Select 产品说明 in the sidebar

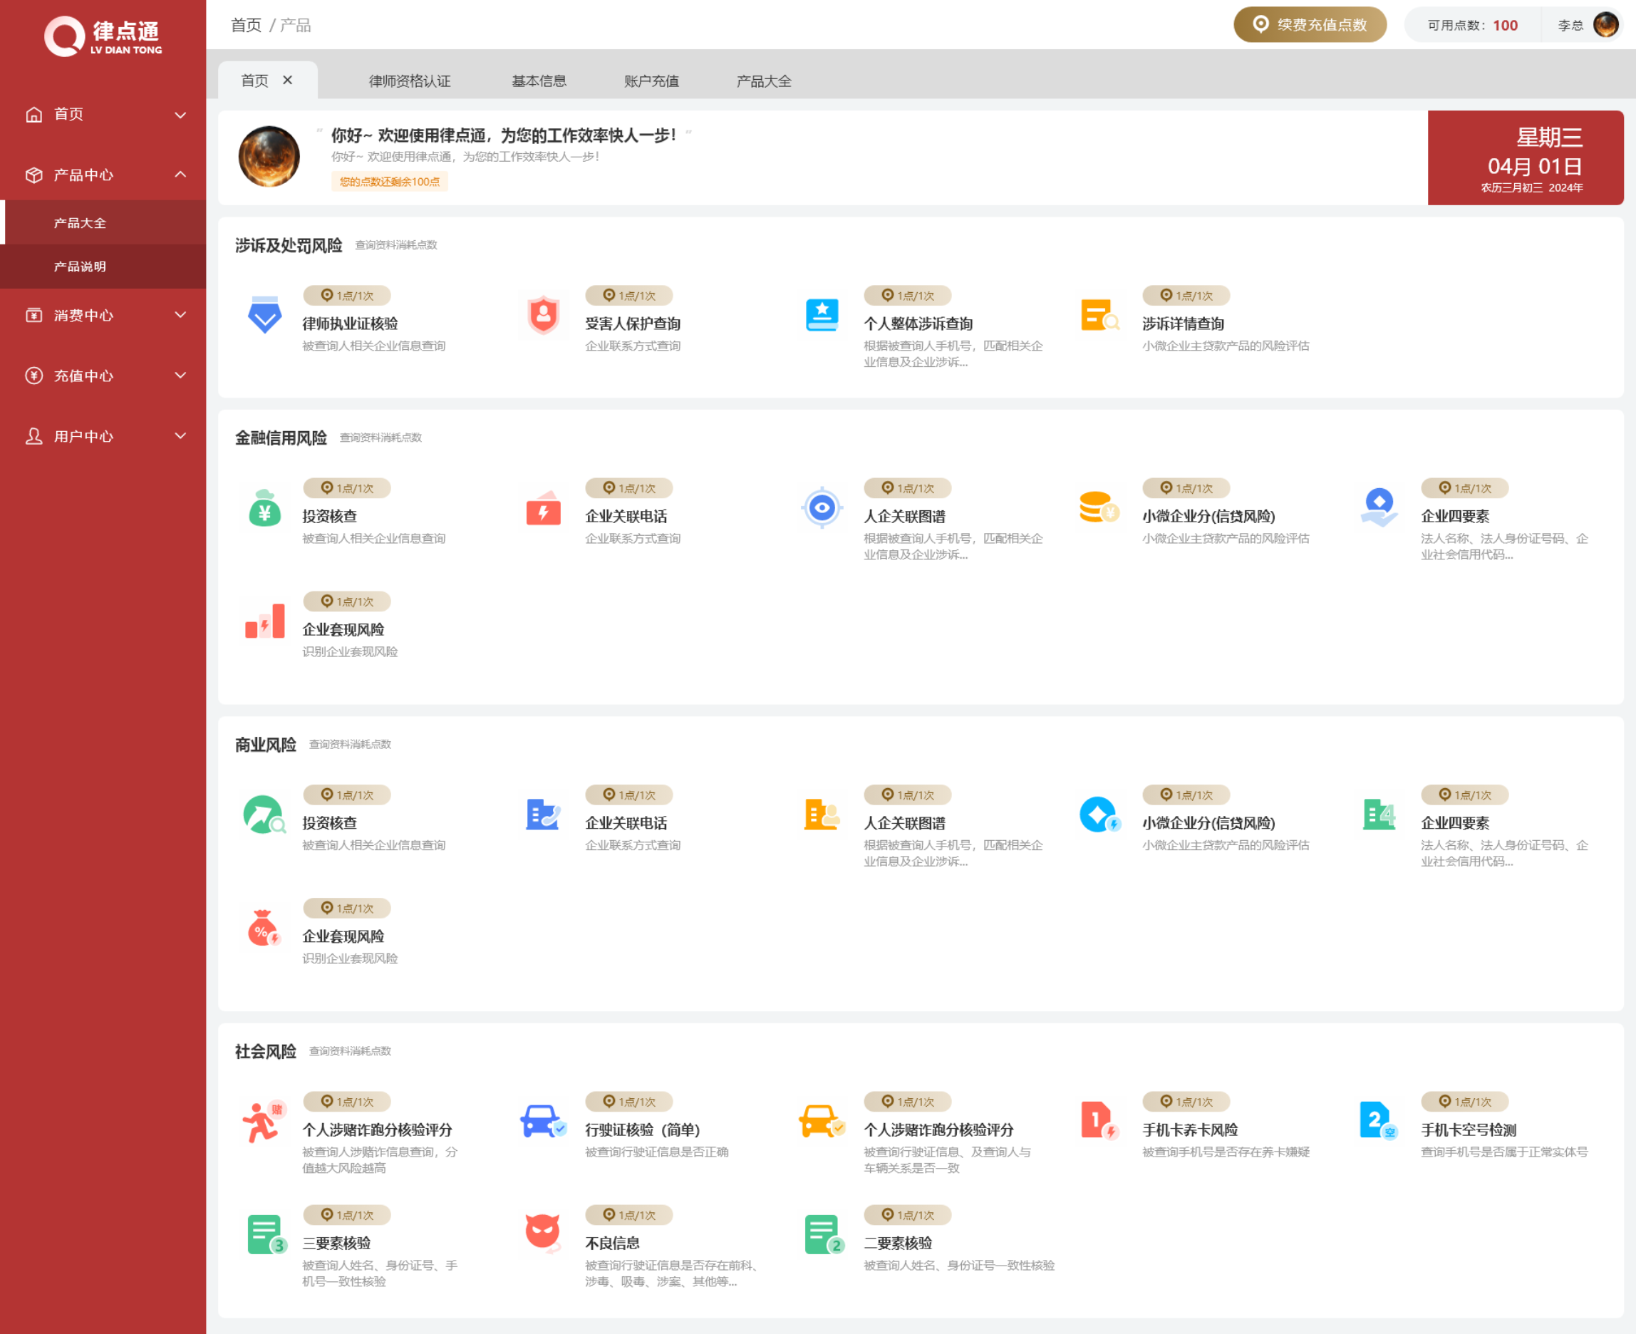[x=80, y=267]
